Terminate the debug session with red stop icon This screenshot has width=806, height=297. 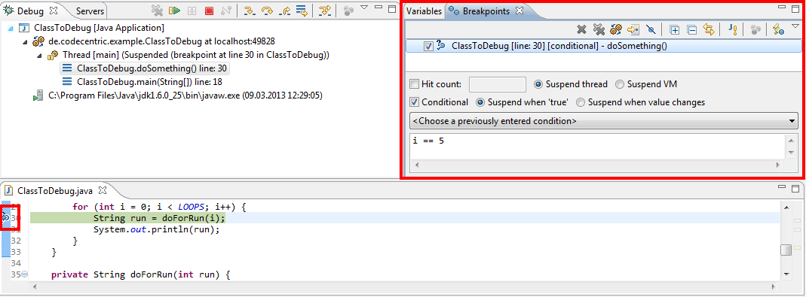[x=209, y=11]
